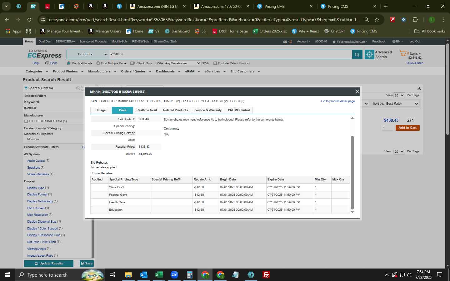Close the product detail popup
Screen dimensions: 450x281
click(x=357, y=91)
